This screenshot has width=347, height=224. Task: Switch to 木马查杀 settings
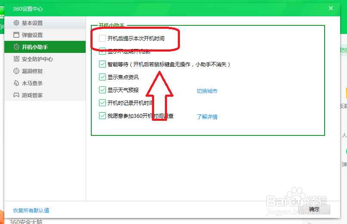tap(45, 83)
